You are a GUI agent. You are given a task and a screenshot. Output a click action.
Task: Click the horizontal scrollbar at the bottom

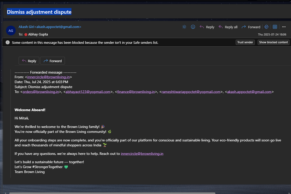pyautogui.click(x=112, y=193)
